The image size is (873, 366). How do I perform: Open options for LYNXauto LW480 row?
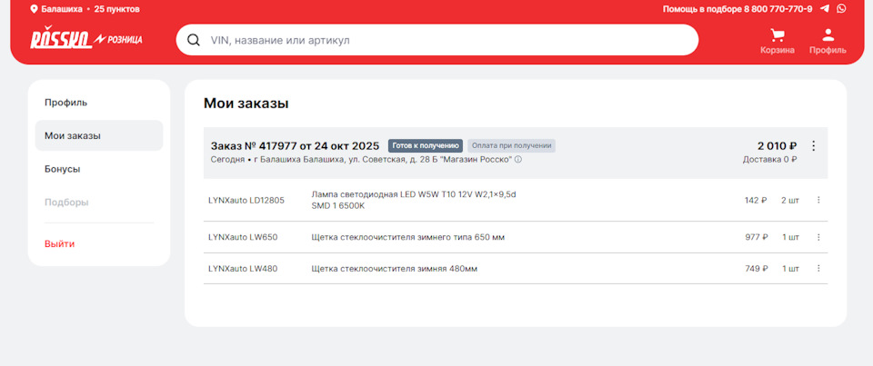tap(818, 268)
